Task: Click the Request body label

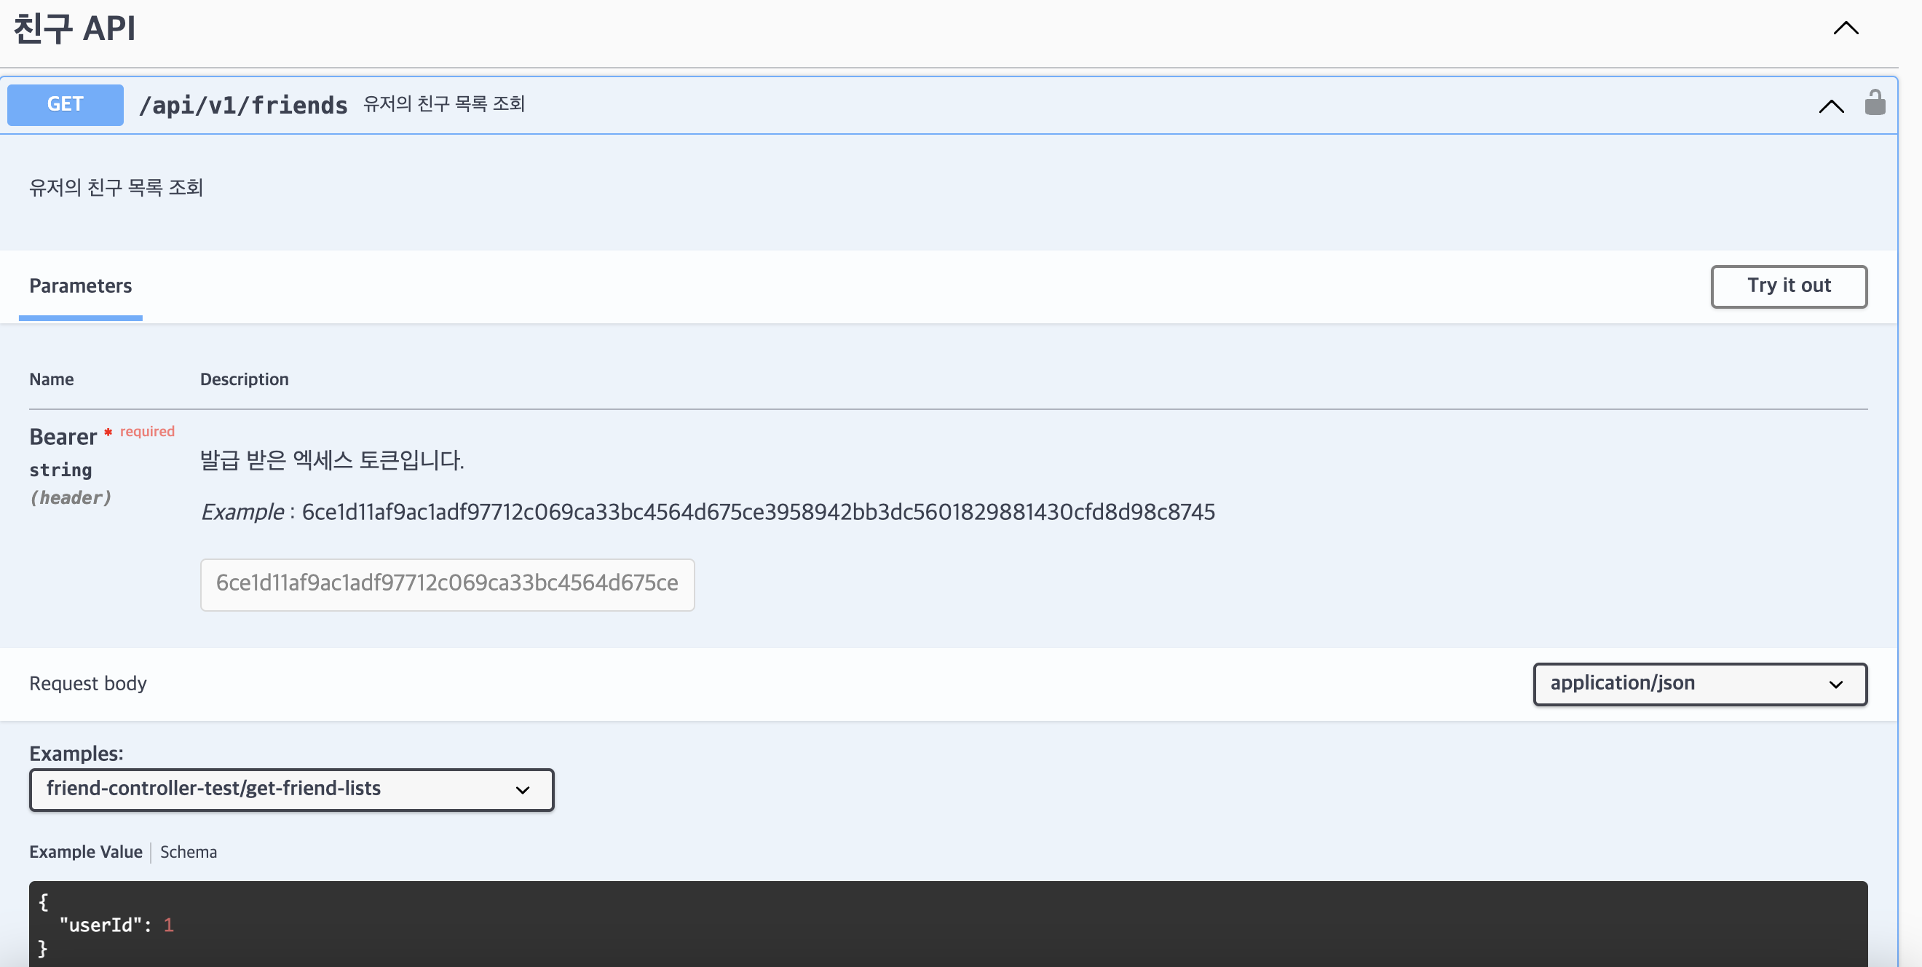Action: coord(88,684)
